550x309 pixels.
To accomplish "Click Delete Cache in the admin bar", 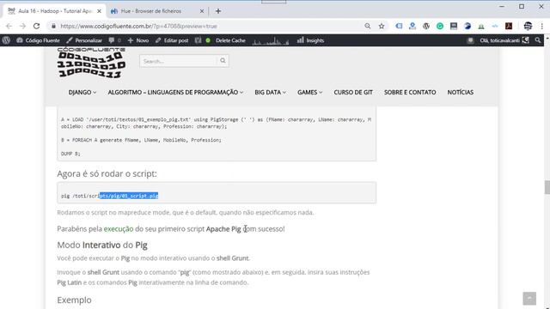I will pyautogui.click(x=230, y=40).
